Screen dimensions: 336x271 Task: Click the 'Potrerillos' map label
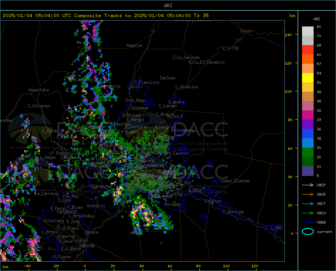(69, 153)
